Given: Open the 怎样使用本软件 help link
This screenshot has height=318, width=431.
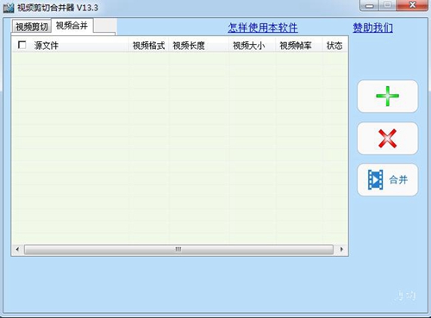Looking at the screenshot, I should pyautogui.click(x=263, y=28).
